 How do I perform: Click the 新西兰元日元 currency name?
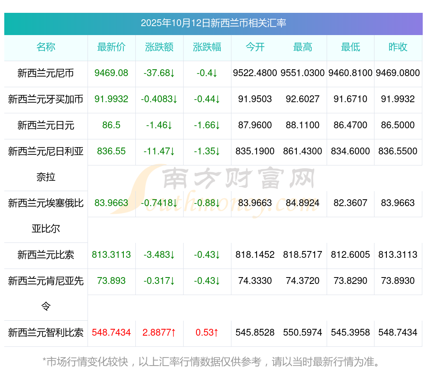tap(46, 125)
